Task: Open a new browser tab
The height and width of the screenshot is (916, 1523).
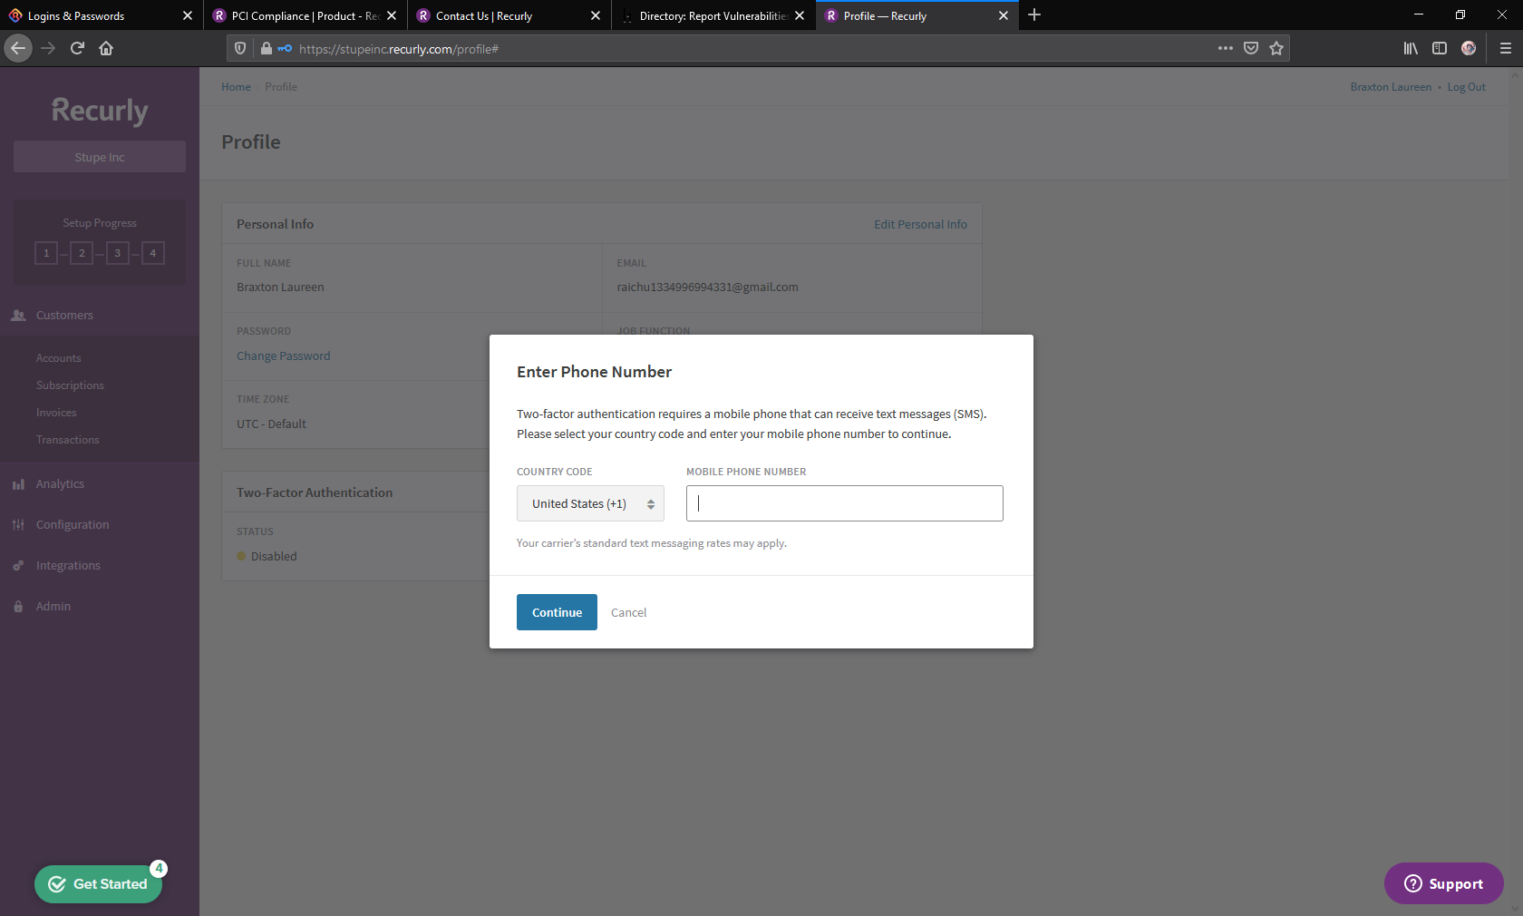Action: (1034, 15)
